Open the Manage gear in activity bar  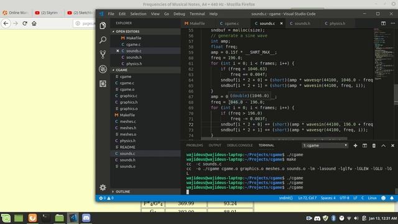pos(103,187)
